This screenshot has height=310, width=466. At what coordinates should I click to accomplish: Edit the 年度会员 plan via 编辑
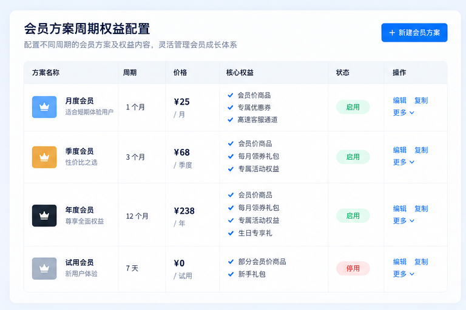pyautogui.click(x=399, y=209)
